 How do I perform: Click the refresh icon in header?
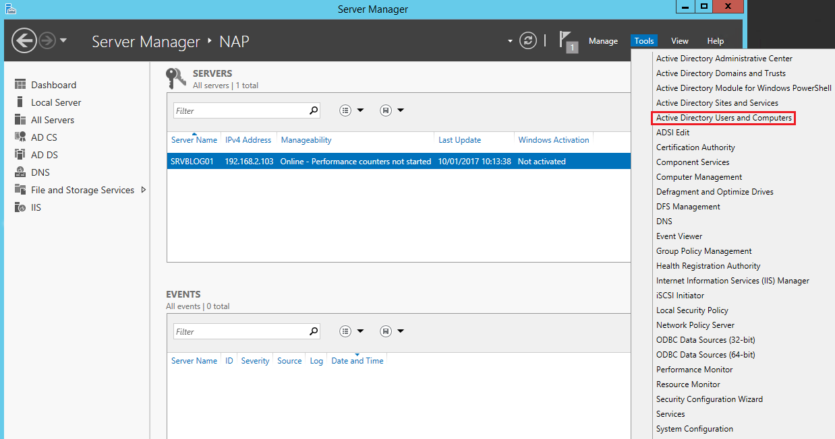[x=528, y=40]
